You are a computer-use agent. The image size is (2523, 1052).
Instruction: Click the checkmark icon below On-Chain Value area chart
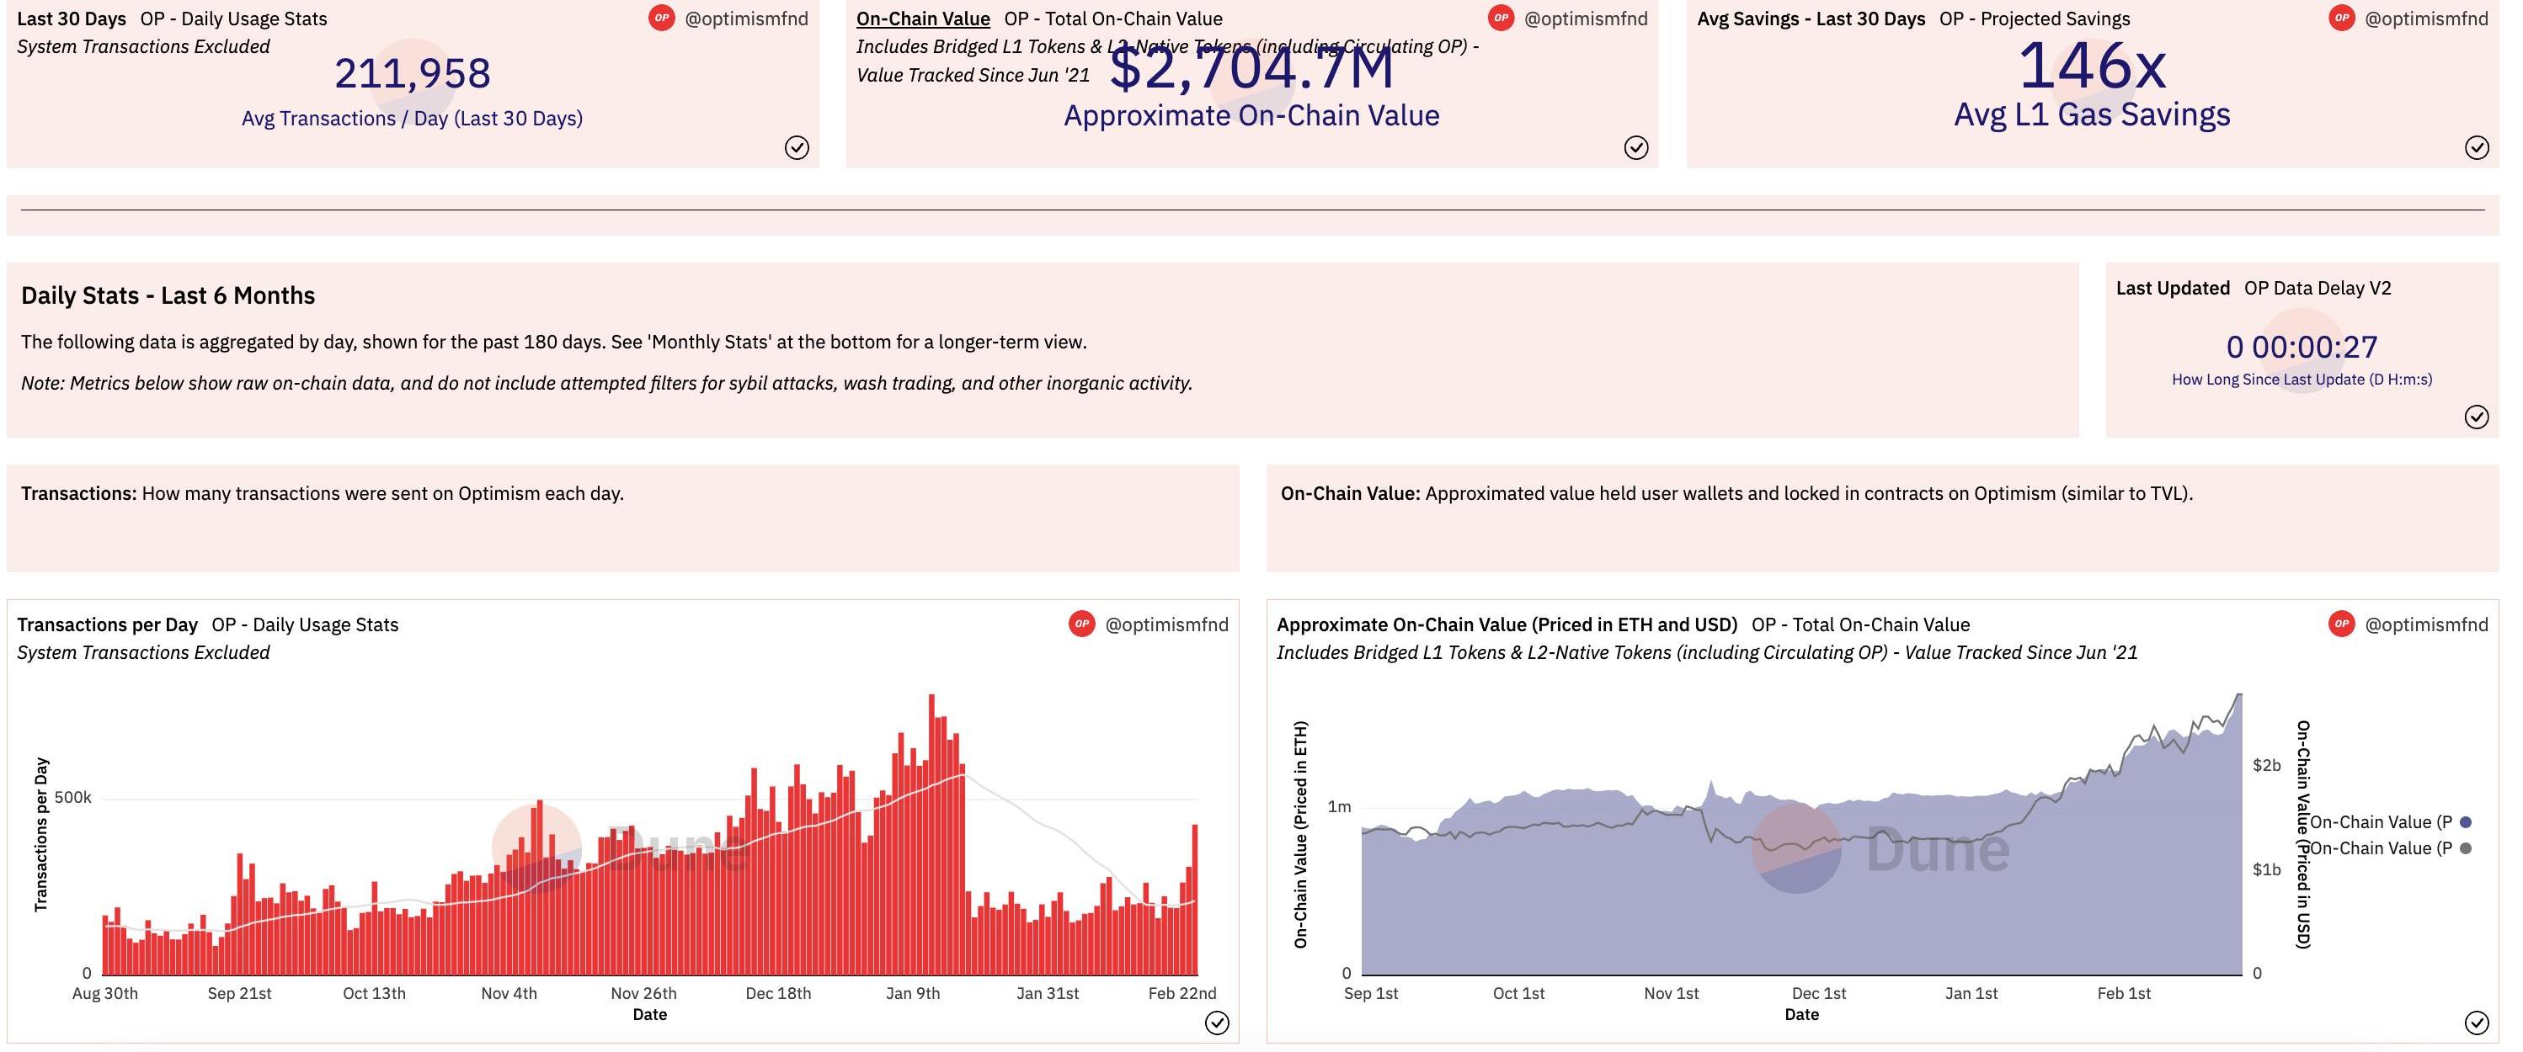tap(2476, 1023)
